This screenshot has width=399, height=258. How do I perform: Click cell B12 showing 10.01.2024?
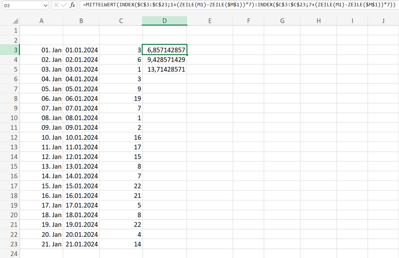(x=81, y=138)
